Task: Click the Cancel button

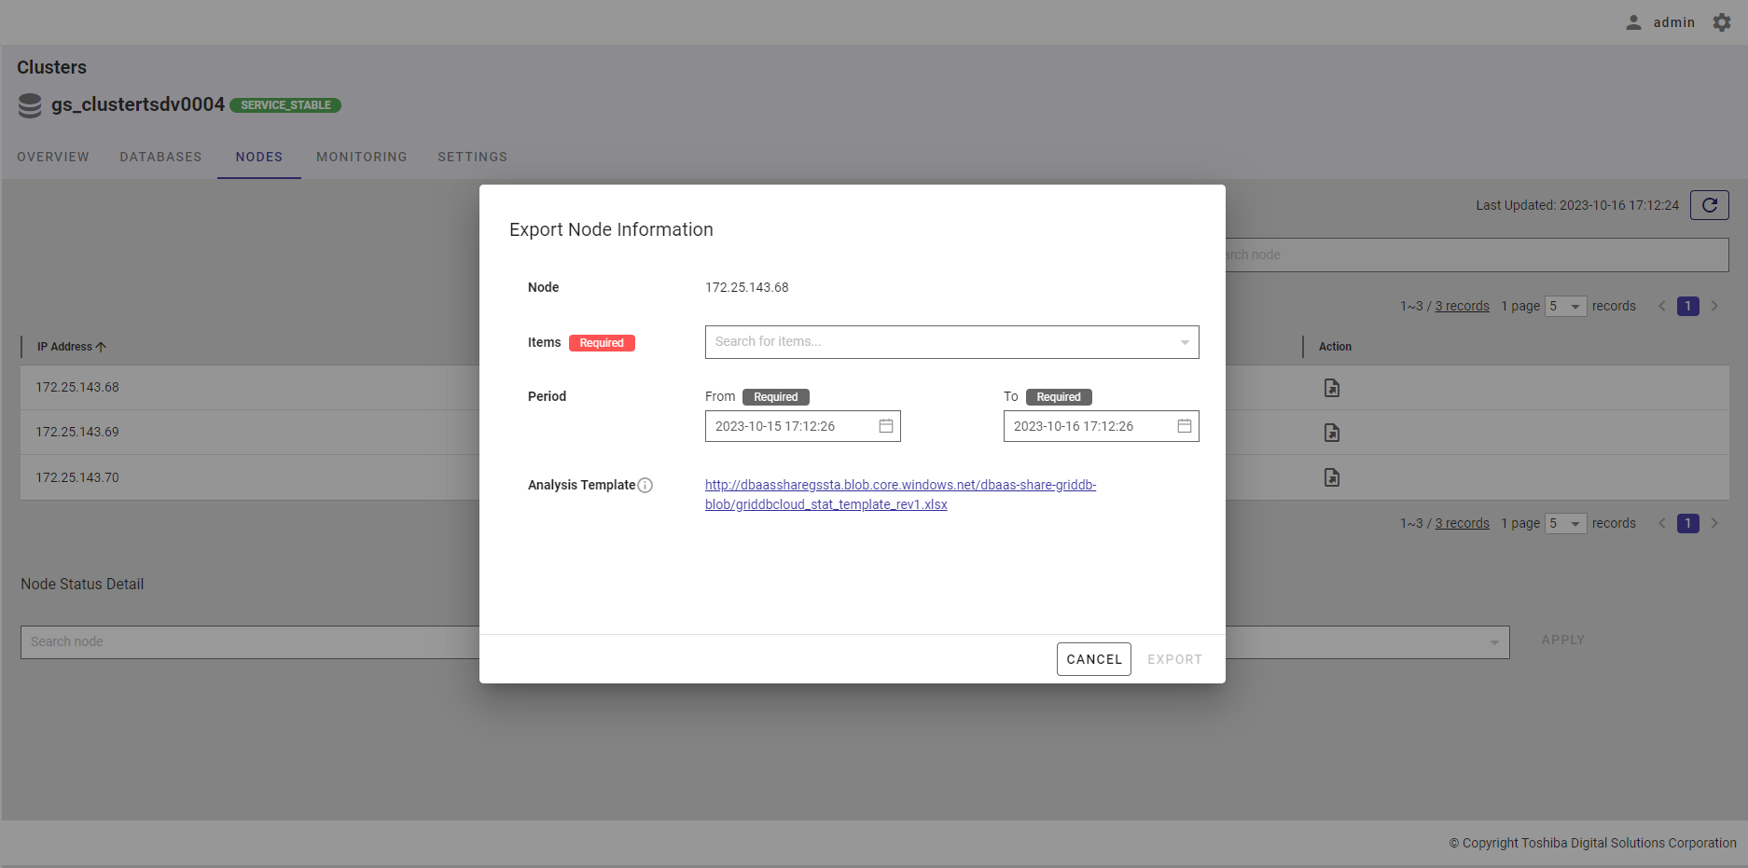Action: click(1093, 659)
